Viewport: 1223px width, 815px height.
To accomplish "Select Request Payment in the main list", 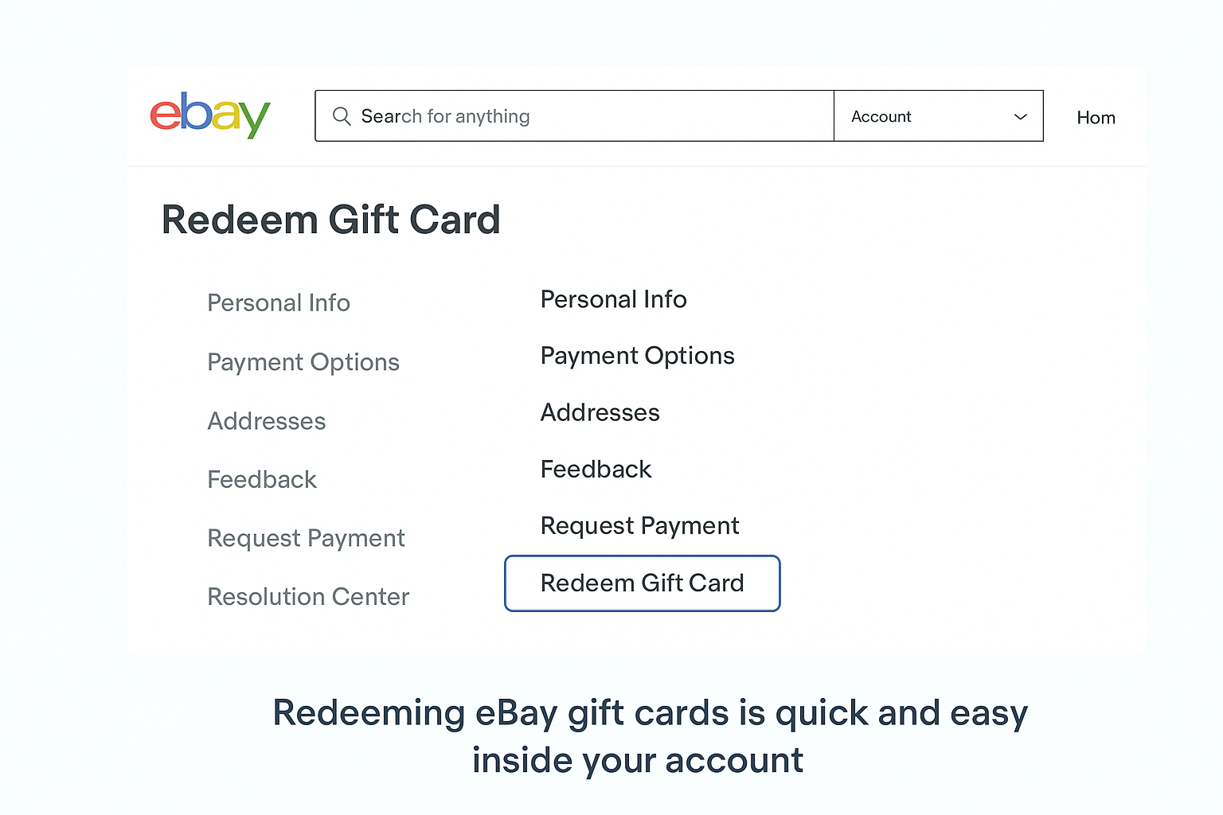I will 639,525.
